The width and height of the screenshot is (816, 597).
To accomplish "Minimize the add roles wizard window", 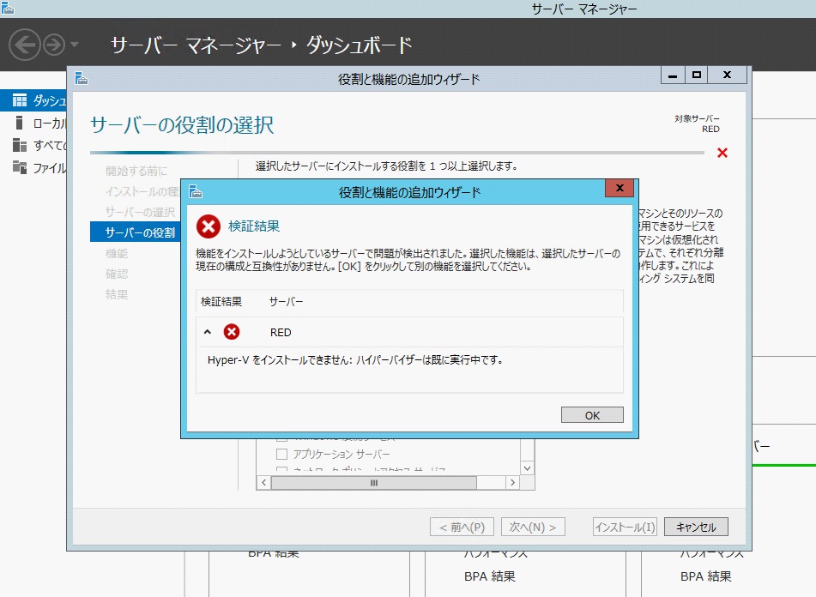I will click(673, 75).
